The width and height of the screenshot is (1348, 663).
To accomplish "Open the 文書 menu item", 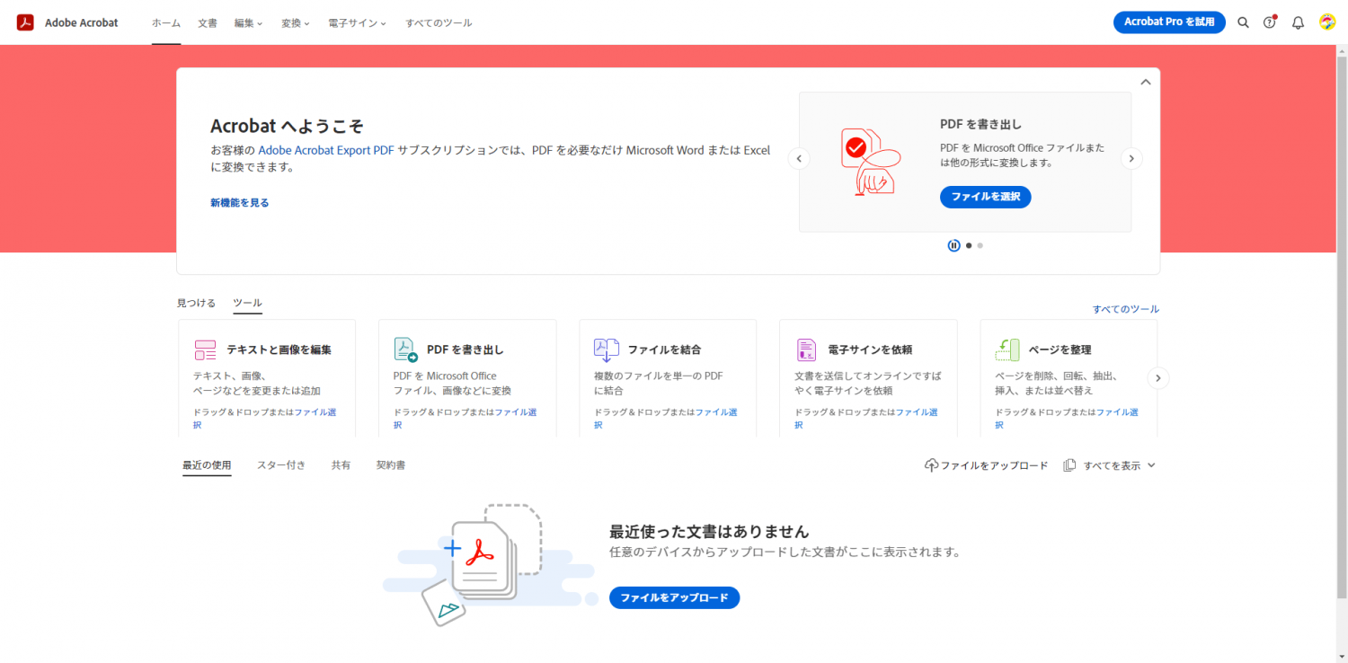I will [x=208, y=23].
